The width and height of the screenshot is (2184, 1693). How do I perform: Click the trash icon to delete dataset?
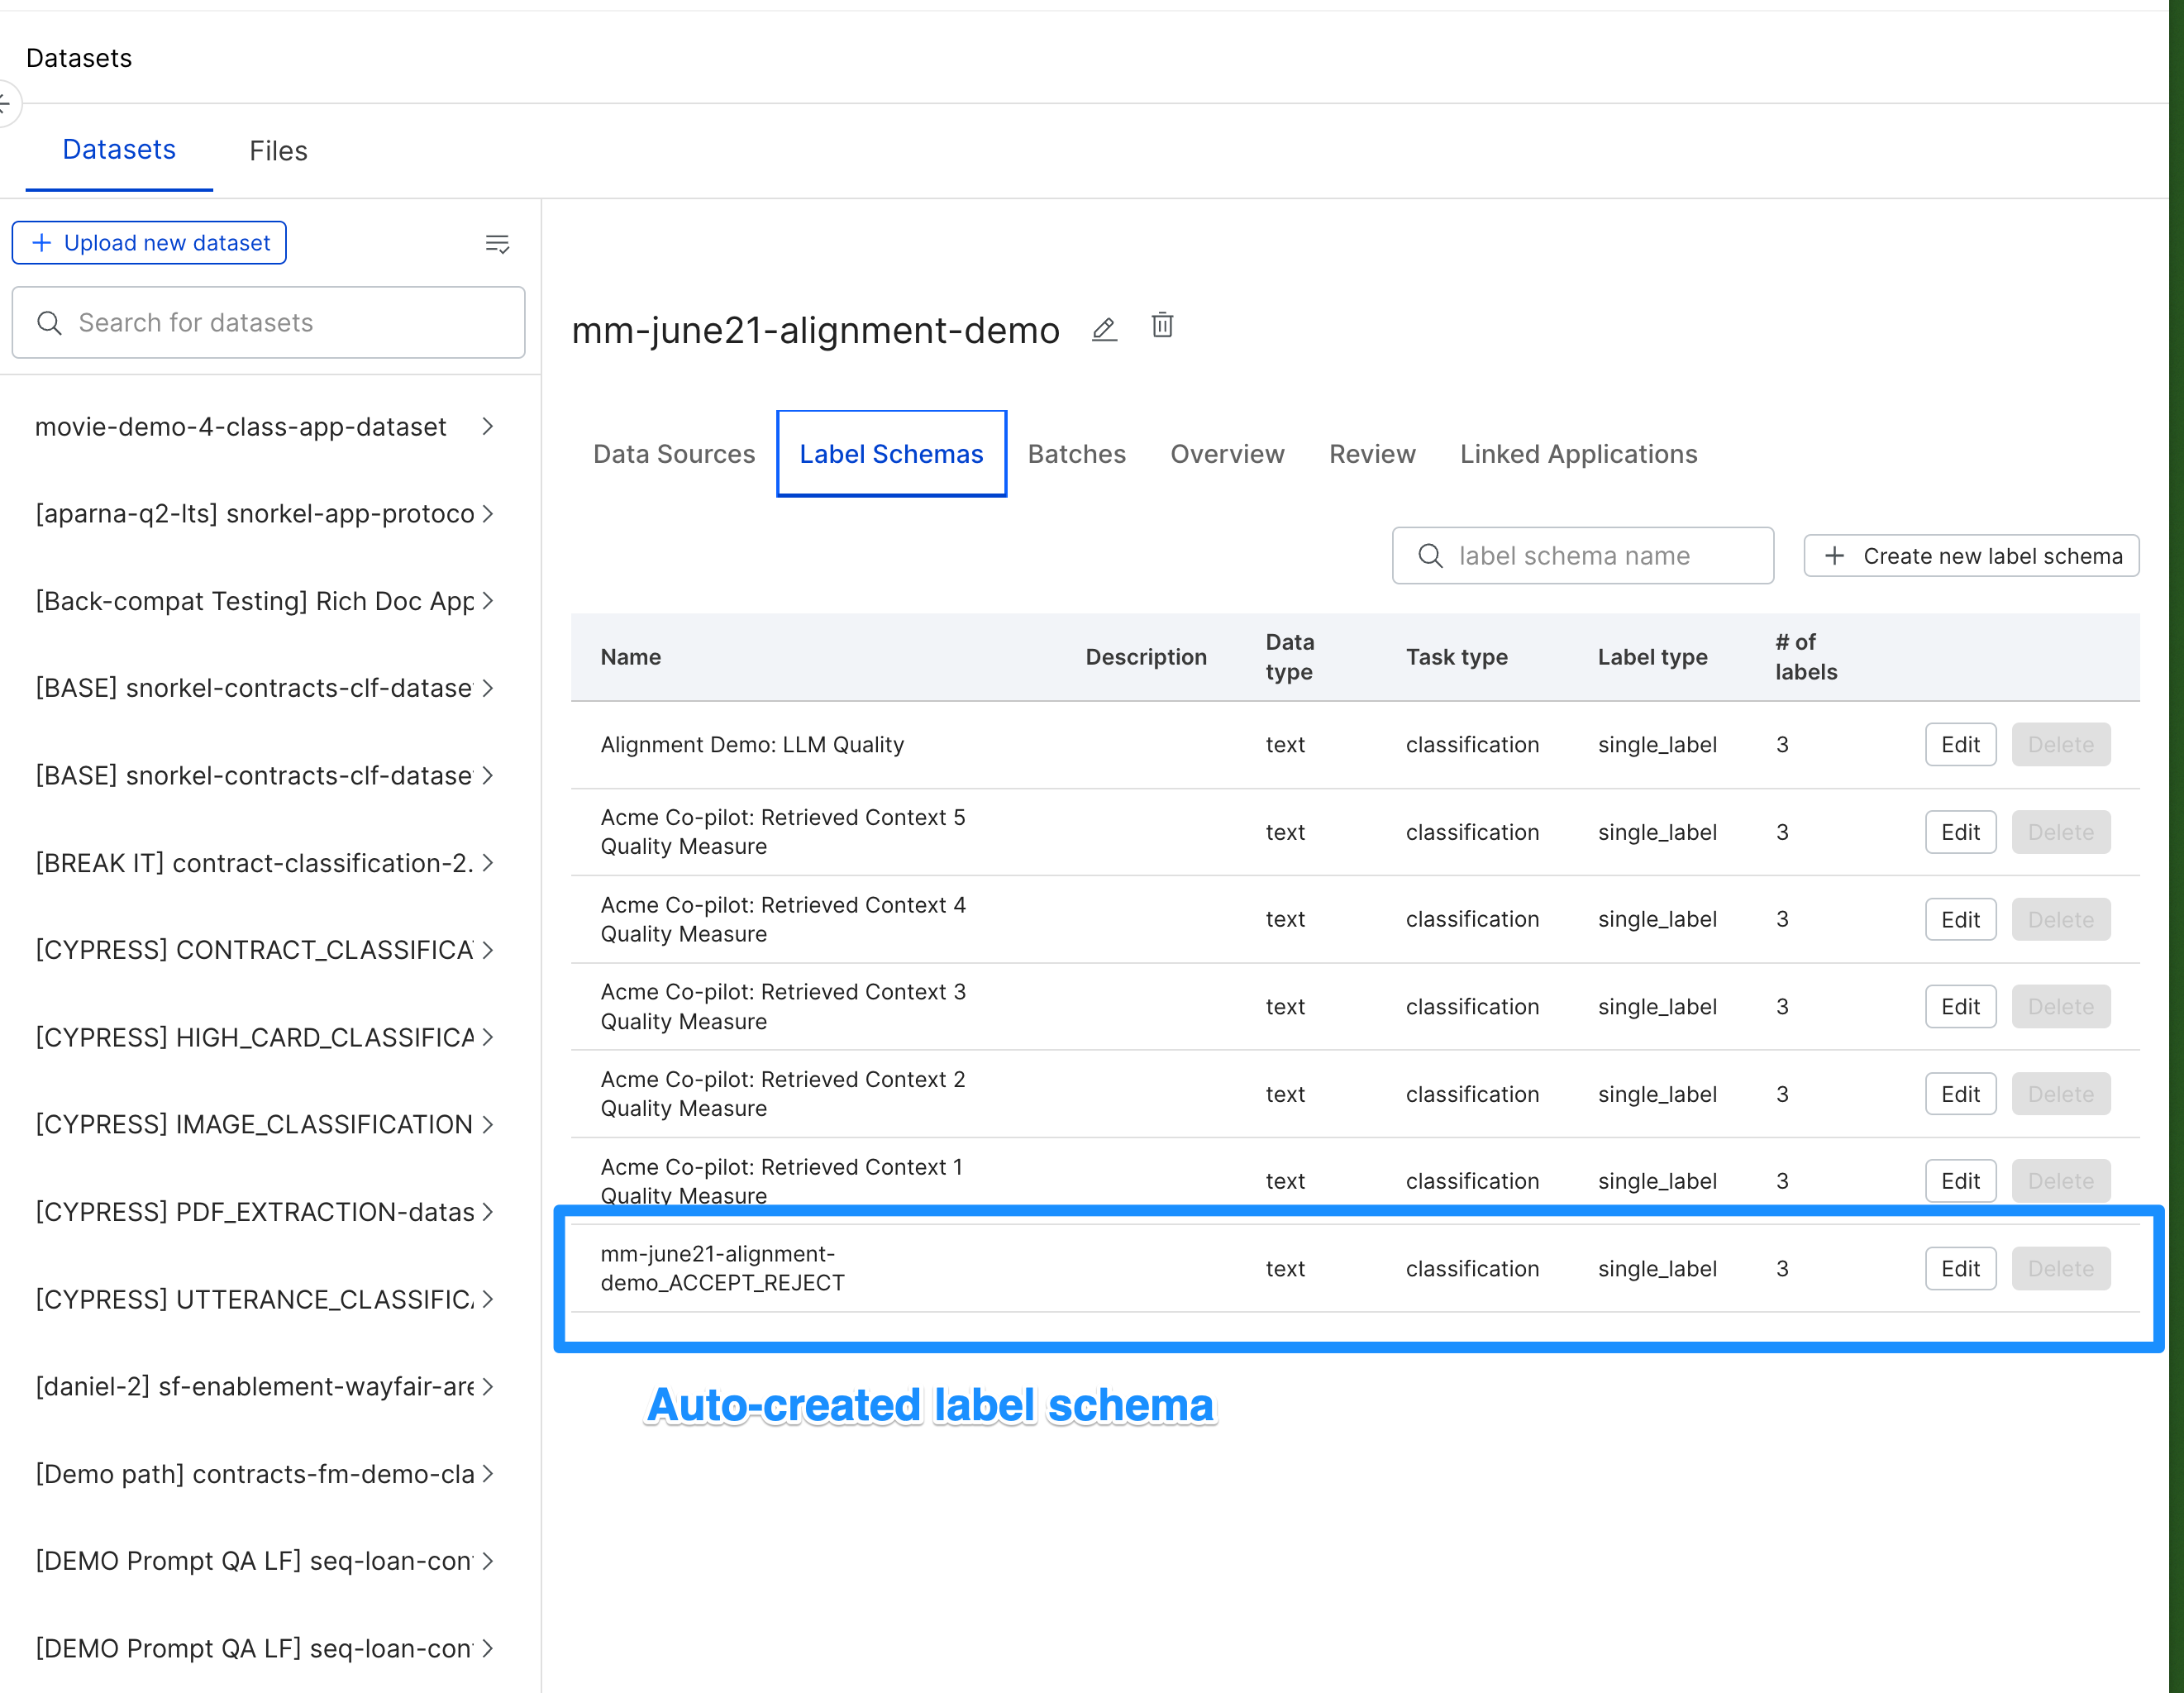point(1162,326)
